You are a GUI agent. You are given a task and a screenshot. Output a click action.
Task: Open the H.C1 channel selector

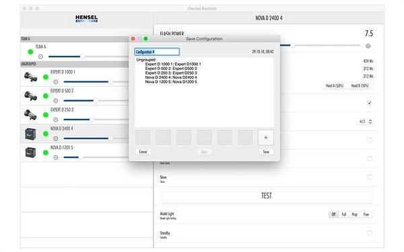click(365, 122)
